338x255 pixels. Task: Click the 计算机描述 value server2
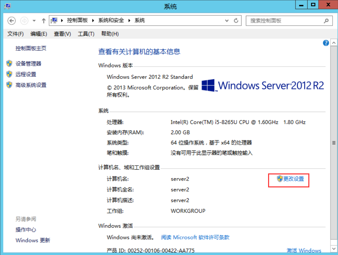[180, 200]
